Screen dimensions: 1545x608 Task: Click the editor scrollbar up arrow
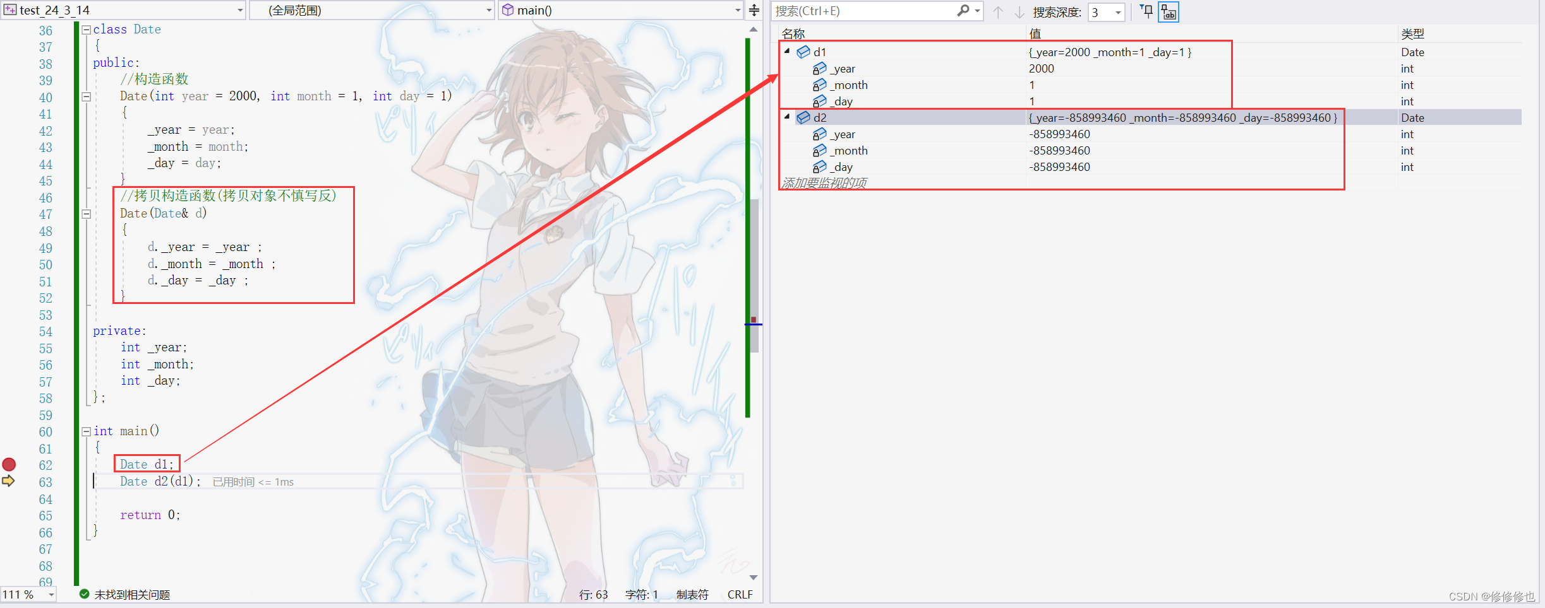coord(754,30)
